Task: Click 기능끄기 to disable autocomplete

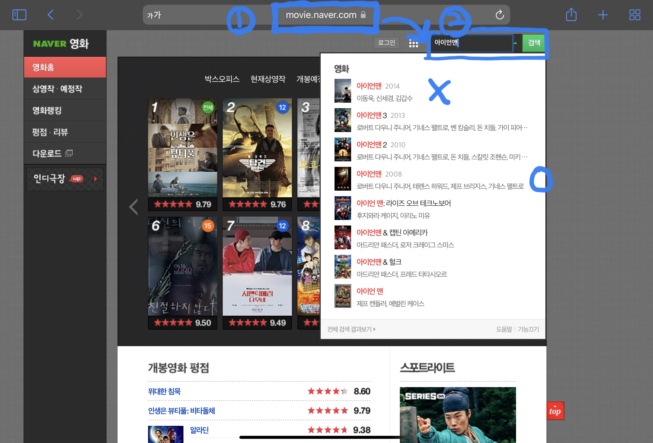Action: point(528,329)
